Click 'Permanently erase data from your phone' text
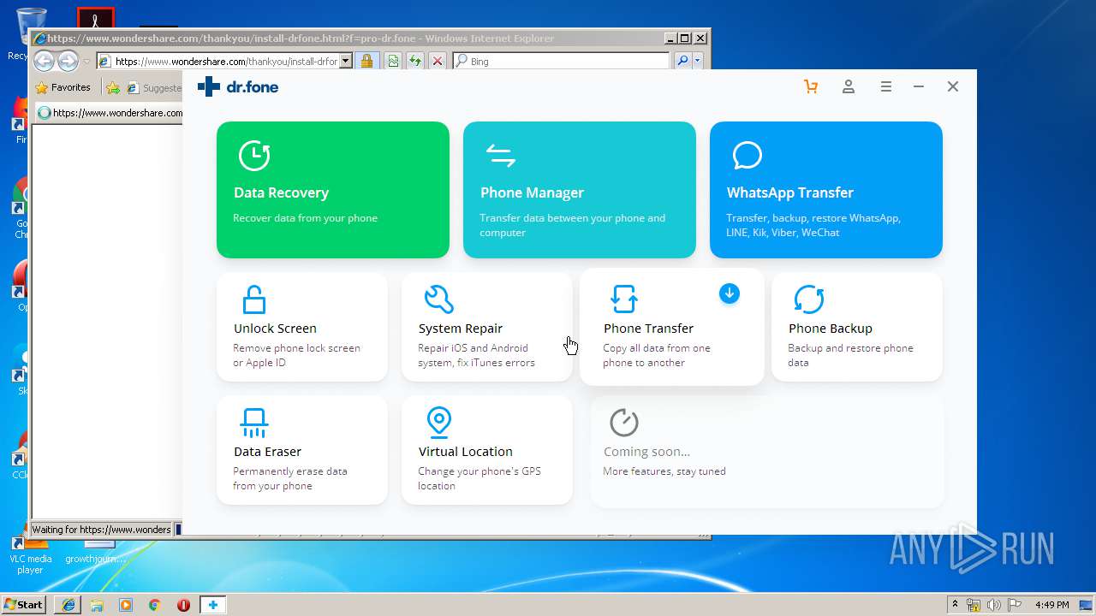The height and width of the screenshot is (616, 1096). click(x=290, y=478)
